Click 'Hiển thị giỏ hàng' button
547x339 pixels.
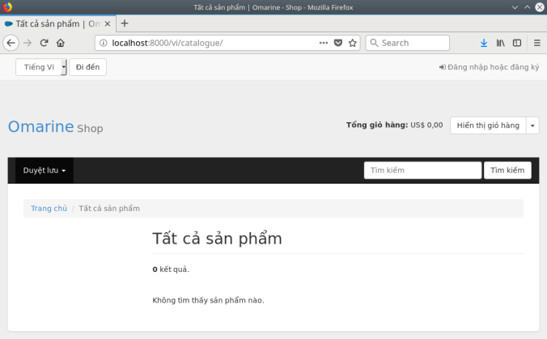click(488, 125)
